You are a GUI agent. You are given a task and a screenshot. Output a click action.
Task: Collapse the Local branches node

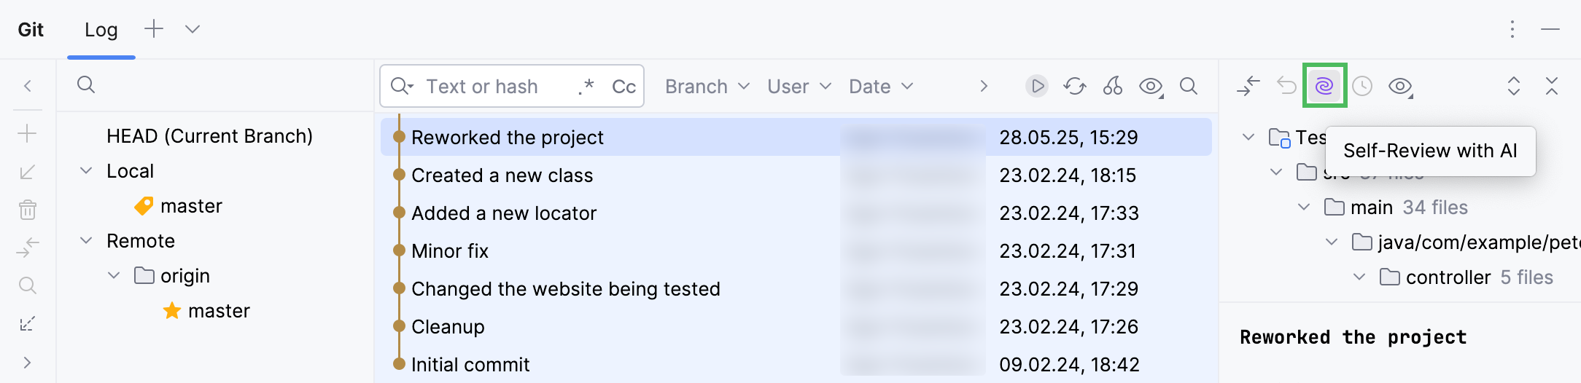pos(86,170)
